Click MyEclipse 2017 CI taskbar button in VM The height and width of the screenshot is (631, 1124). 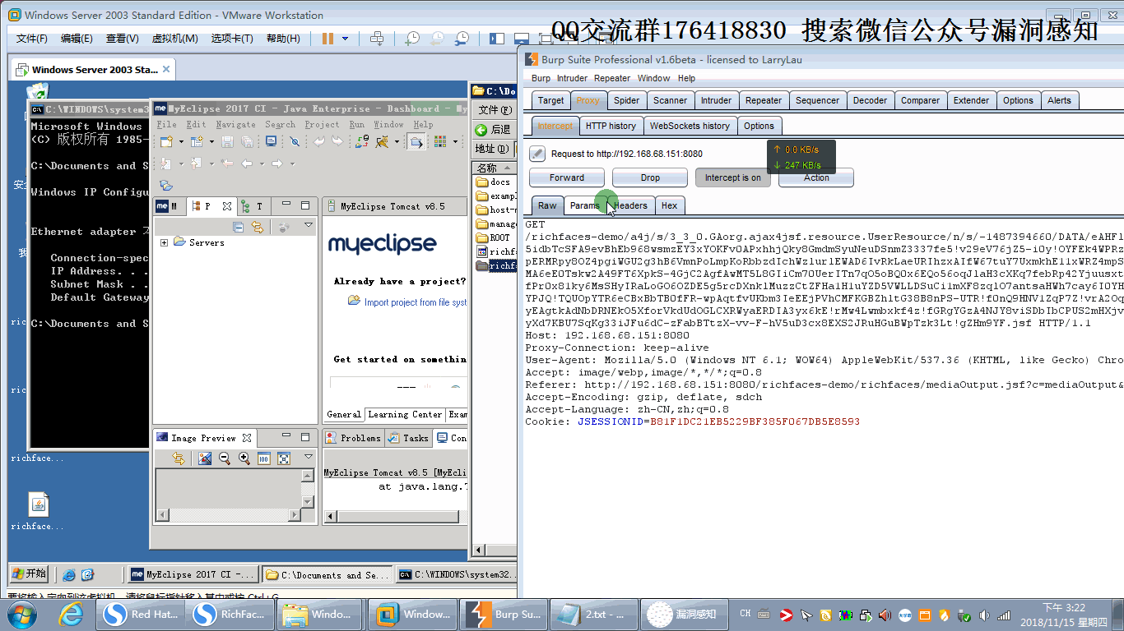[x=193, y=574]
